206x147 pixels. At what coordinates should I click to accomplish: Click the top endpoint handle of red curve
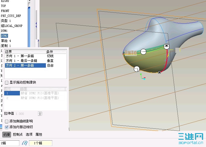coord(166,46)
